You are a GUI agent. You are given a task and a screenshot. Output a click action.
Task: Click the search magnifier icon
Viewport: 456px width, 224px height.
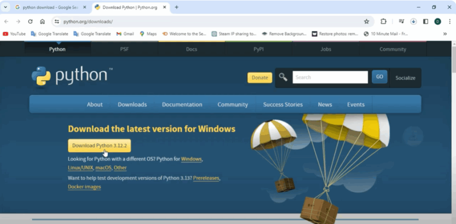(283, 77)
